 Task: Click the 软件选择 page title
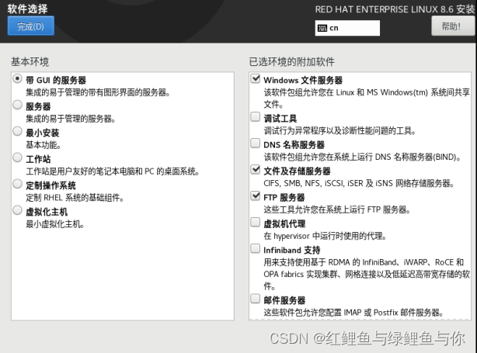(27, 9)
